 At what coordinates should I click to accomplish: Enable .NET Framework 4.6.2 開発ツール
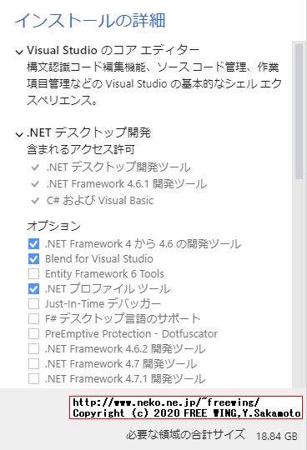click(x=33, y=348)
